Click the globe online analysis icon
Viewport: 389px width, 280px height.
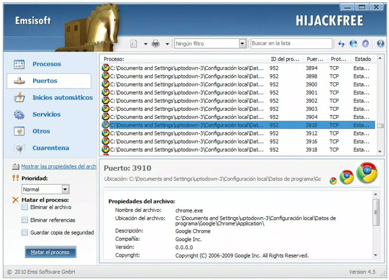tap(353, 44)
